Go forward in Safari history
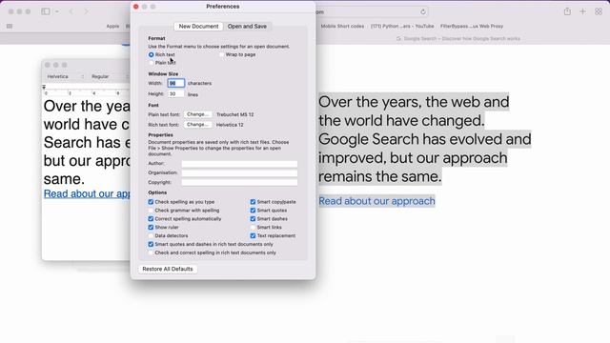 click(86, 11)
